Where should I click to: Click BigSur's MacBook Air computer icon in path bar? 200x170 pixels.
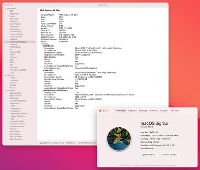41,143
